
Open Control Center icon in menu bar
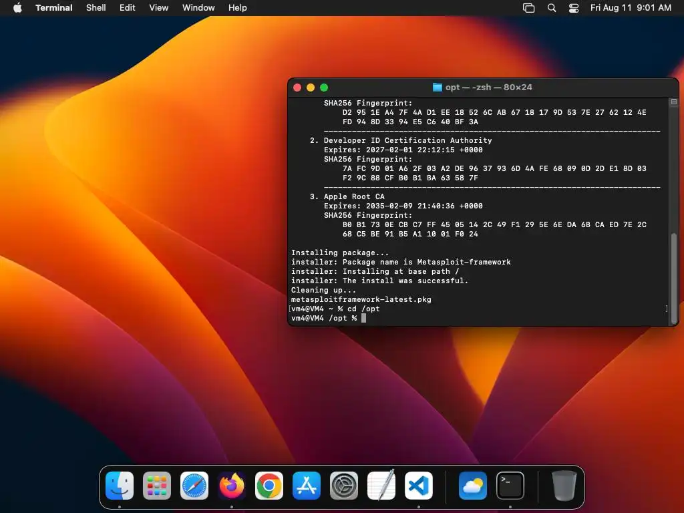(574, 8)
